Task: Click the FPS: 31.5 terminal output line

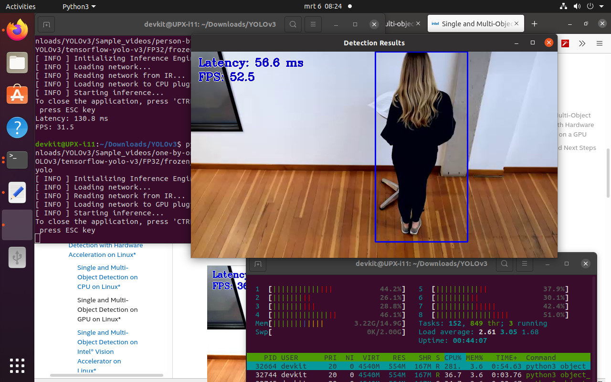Action: 54,127
